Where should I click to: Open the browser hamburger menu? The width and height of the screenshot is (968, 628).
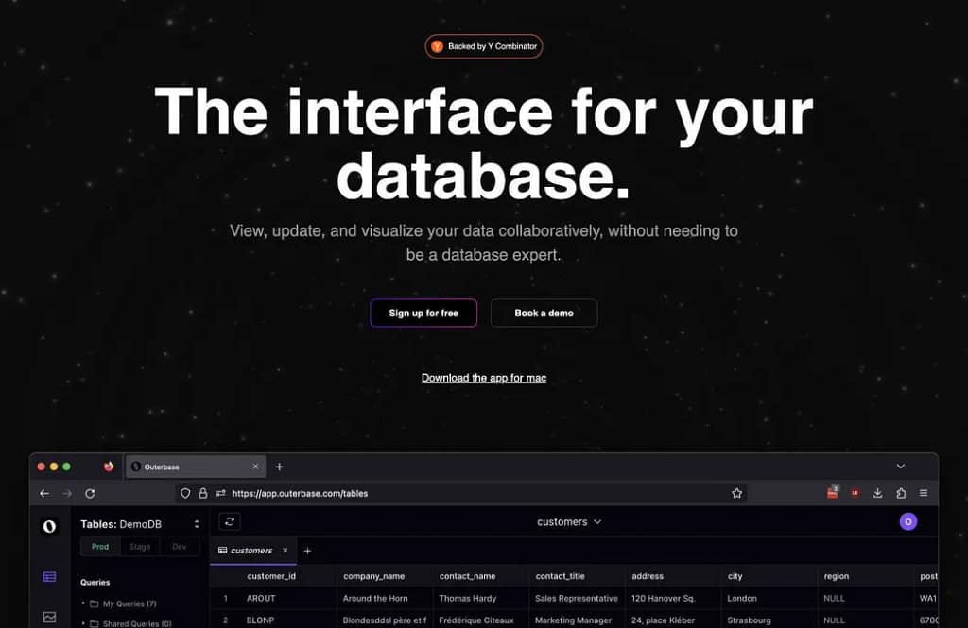coord(924,493)
